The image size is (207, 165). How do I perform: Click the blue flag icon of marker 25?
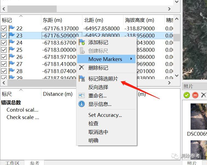point(12,50)
